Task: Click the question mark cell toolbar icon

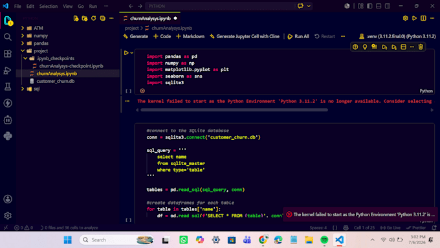Action: (355, 47)
